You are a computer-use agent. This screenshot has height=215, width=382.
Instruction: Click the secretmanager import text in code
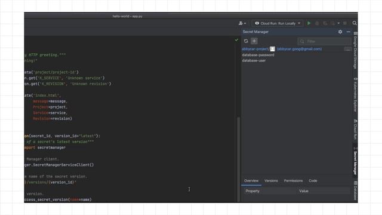coord(51,148)
